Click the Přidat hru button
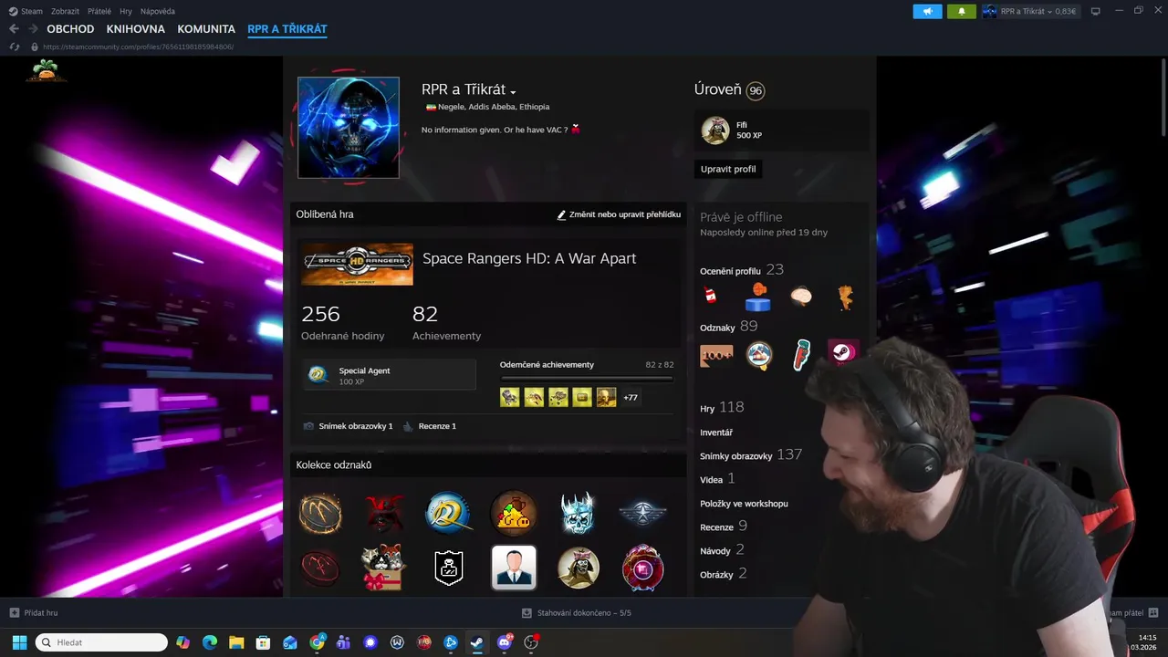Screen dimensions: 1168x657 click(x=34, y=612)
